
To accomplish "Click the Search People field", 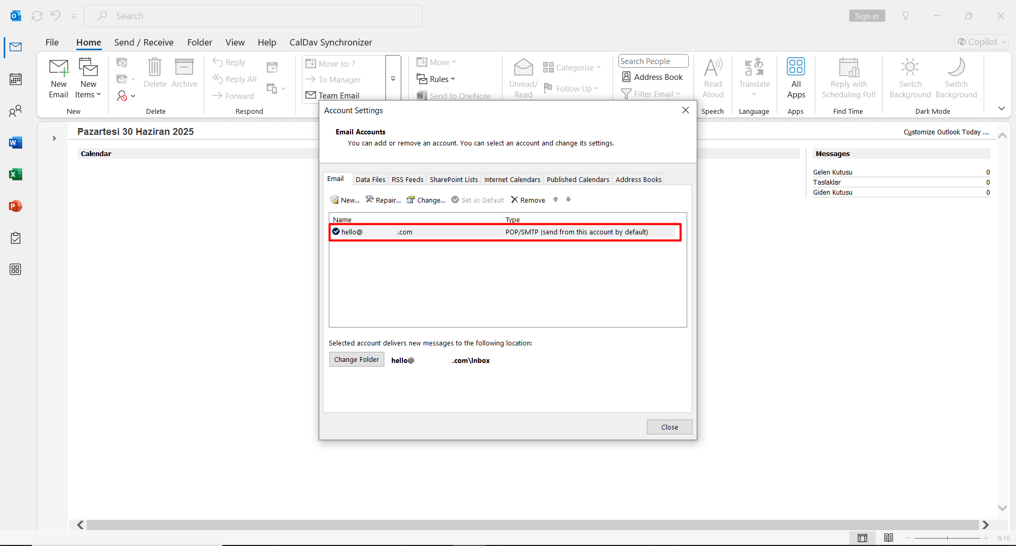I will click(653, 61).
